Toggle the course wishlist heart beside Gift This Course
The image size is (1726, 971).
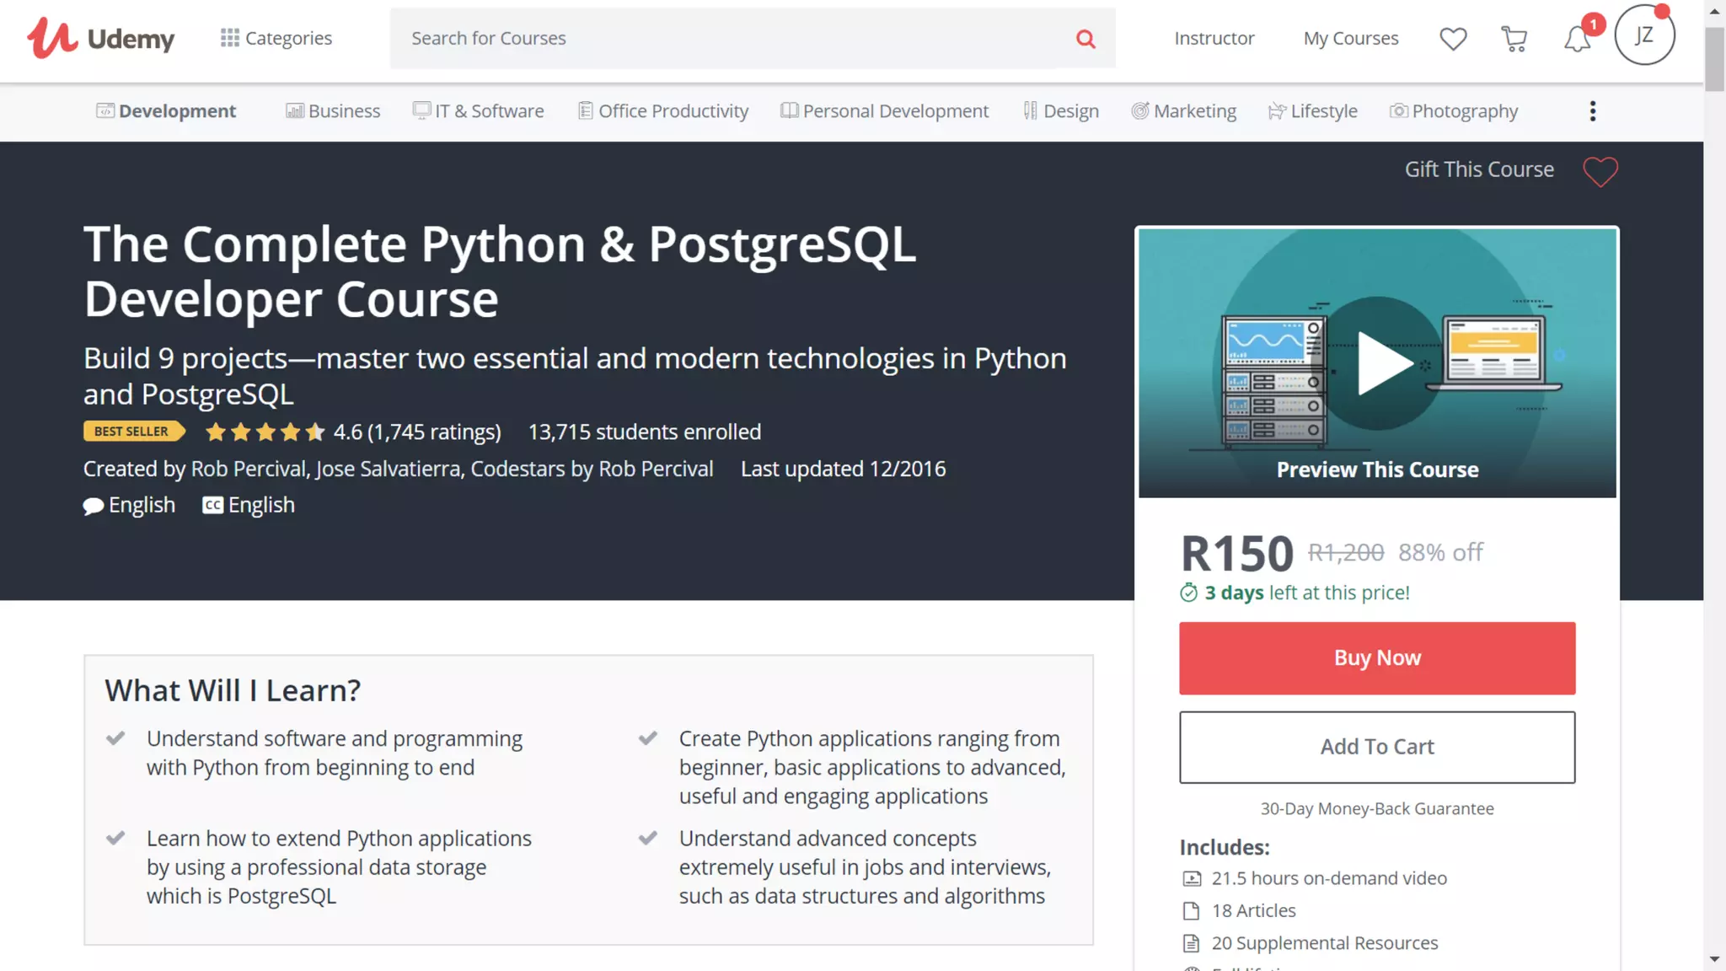coord(1600,172)
